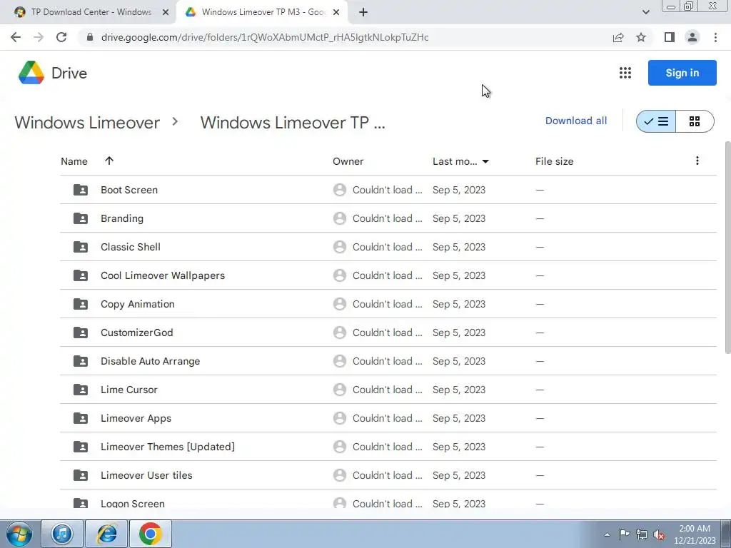The image size is (731, 548).
Task: Open the Google apps grid icon
Action: coord(625,73)
